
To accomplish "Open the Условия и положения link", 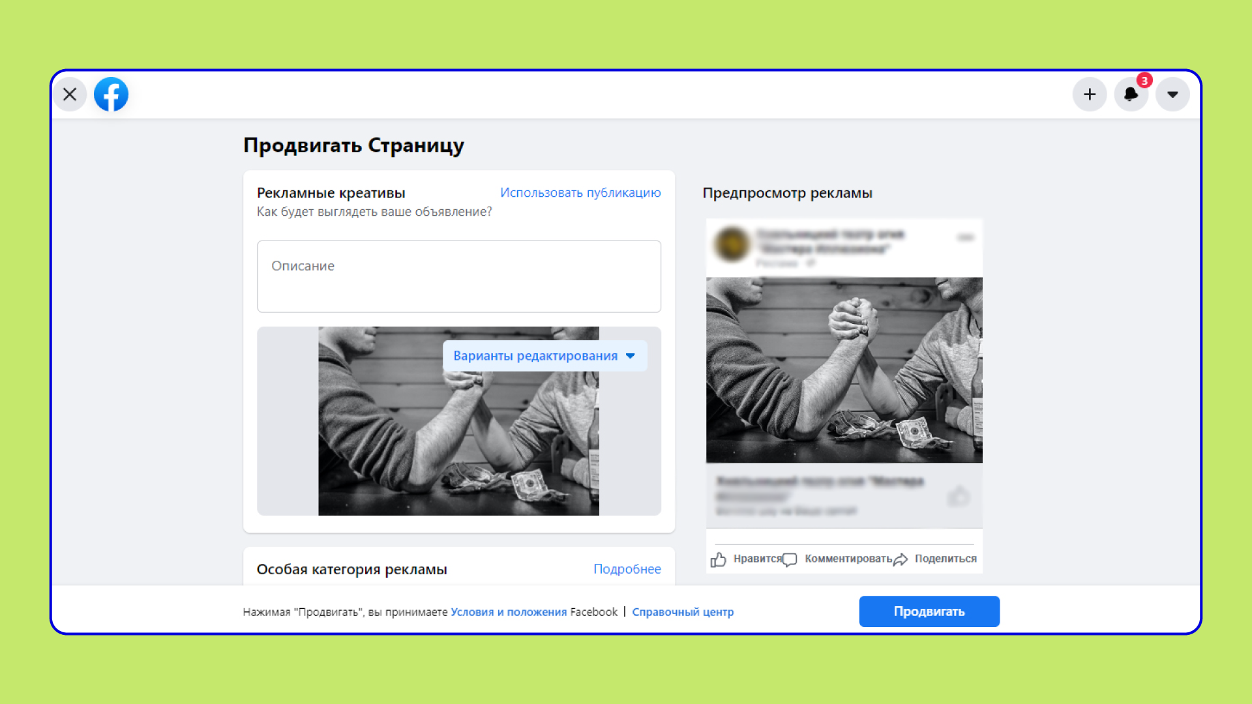I will click(x=509, y=611).
